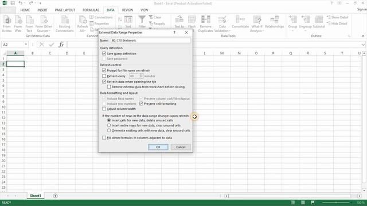Image resolution: width=367 pixels, height=206 pixels.
Task: Click the Undo icon
Action: tap(21, 3)
